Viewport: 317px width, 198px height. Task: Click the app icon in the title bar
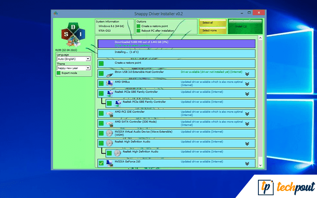point(56,13)
